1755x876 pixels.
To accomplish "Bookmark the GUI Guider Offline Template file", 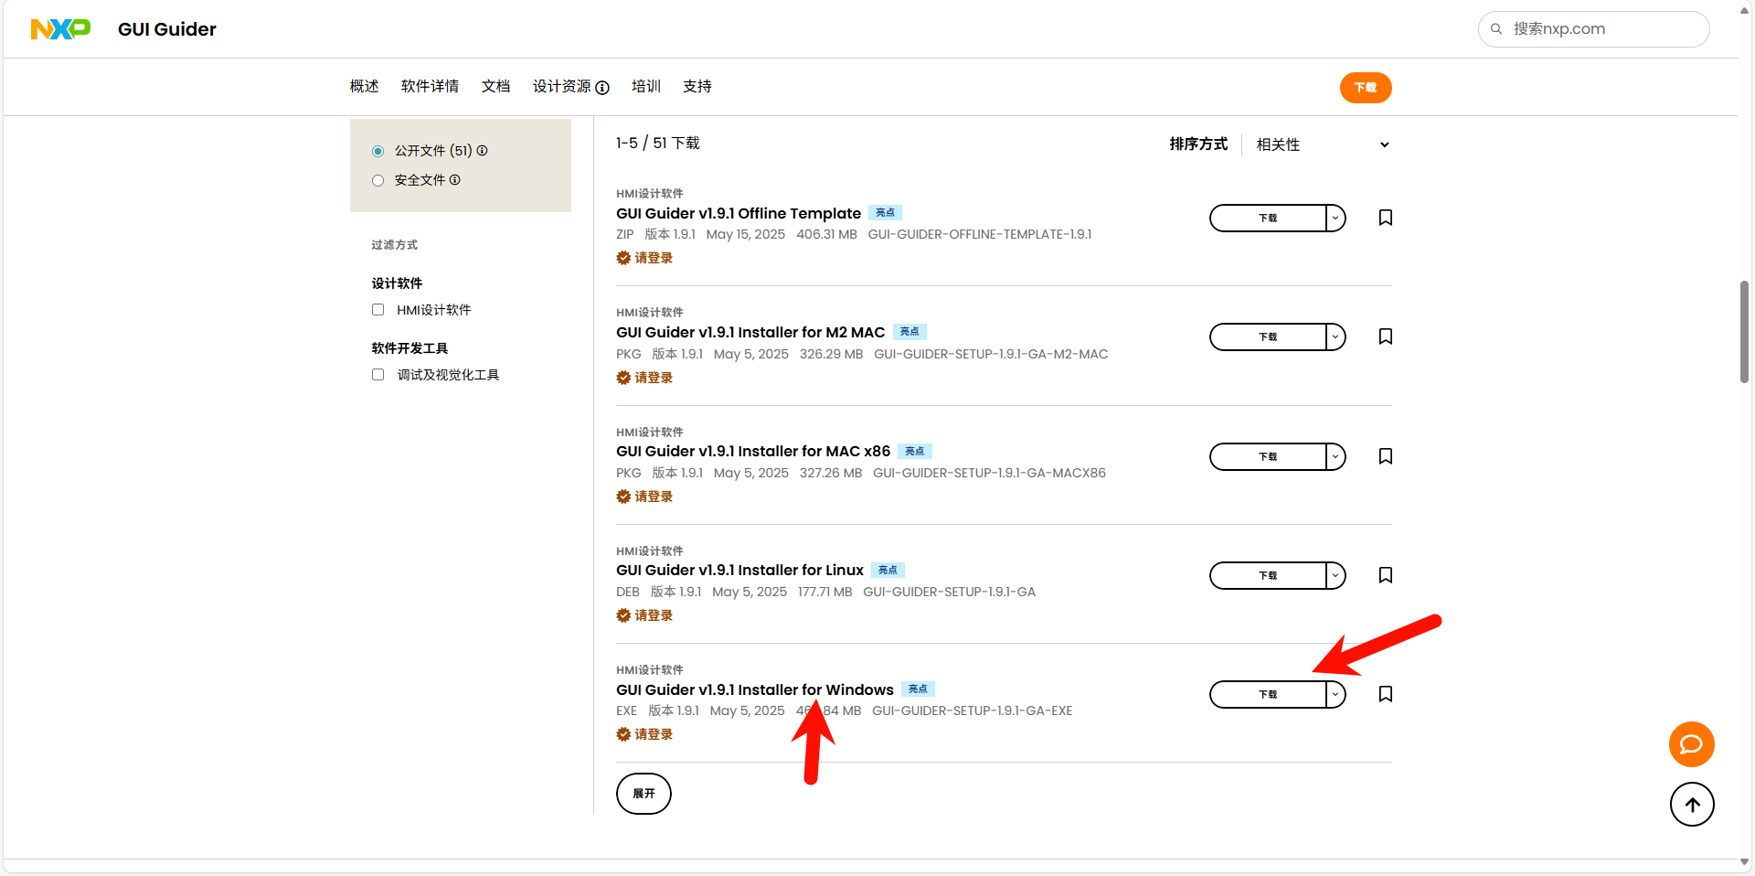I will 1385,218.
